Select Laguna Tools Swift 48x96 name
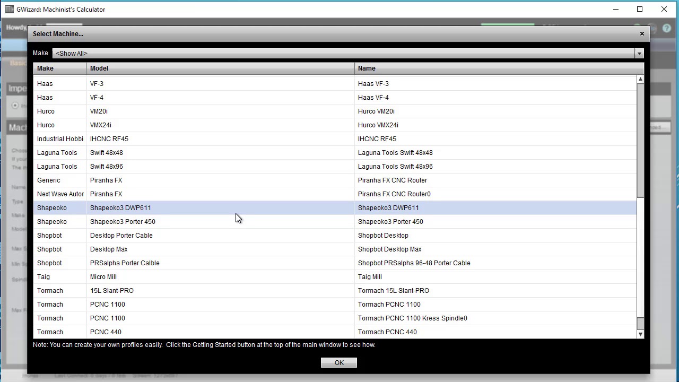This screenshot has width=679, height=382. (495, 167)
